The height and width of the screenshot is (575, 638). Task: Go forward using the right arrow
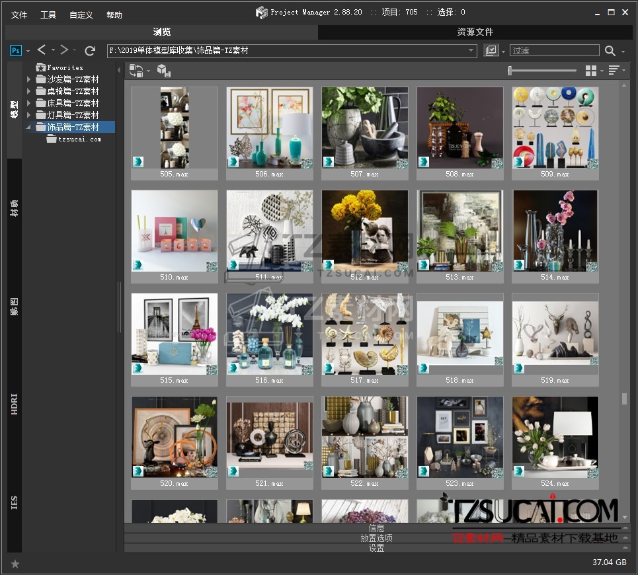(64, 50)
